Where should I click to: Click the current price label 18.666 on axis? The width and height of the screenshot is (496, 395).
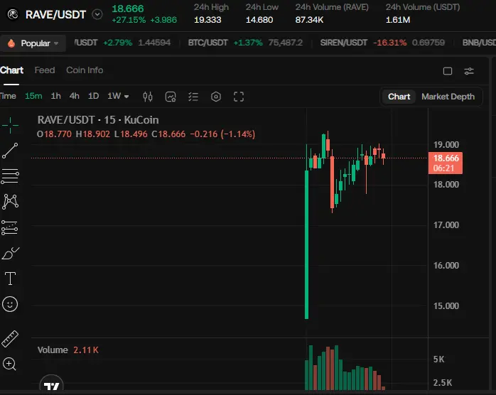(446, 163)
